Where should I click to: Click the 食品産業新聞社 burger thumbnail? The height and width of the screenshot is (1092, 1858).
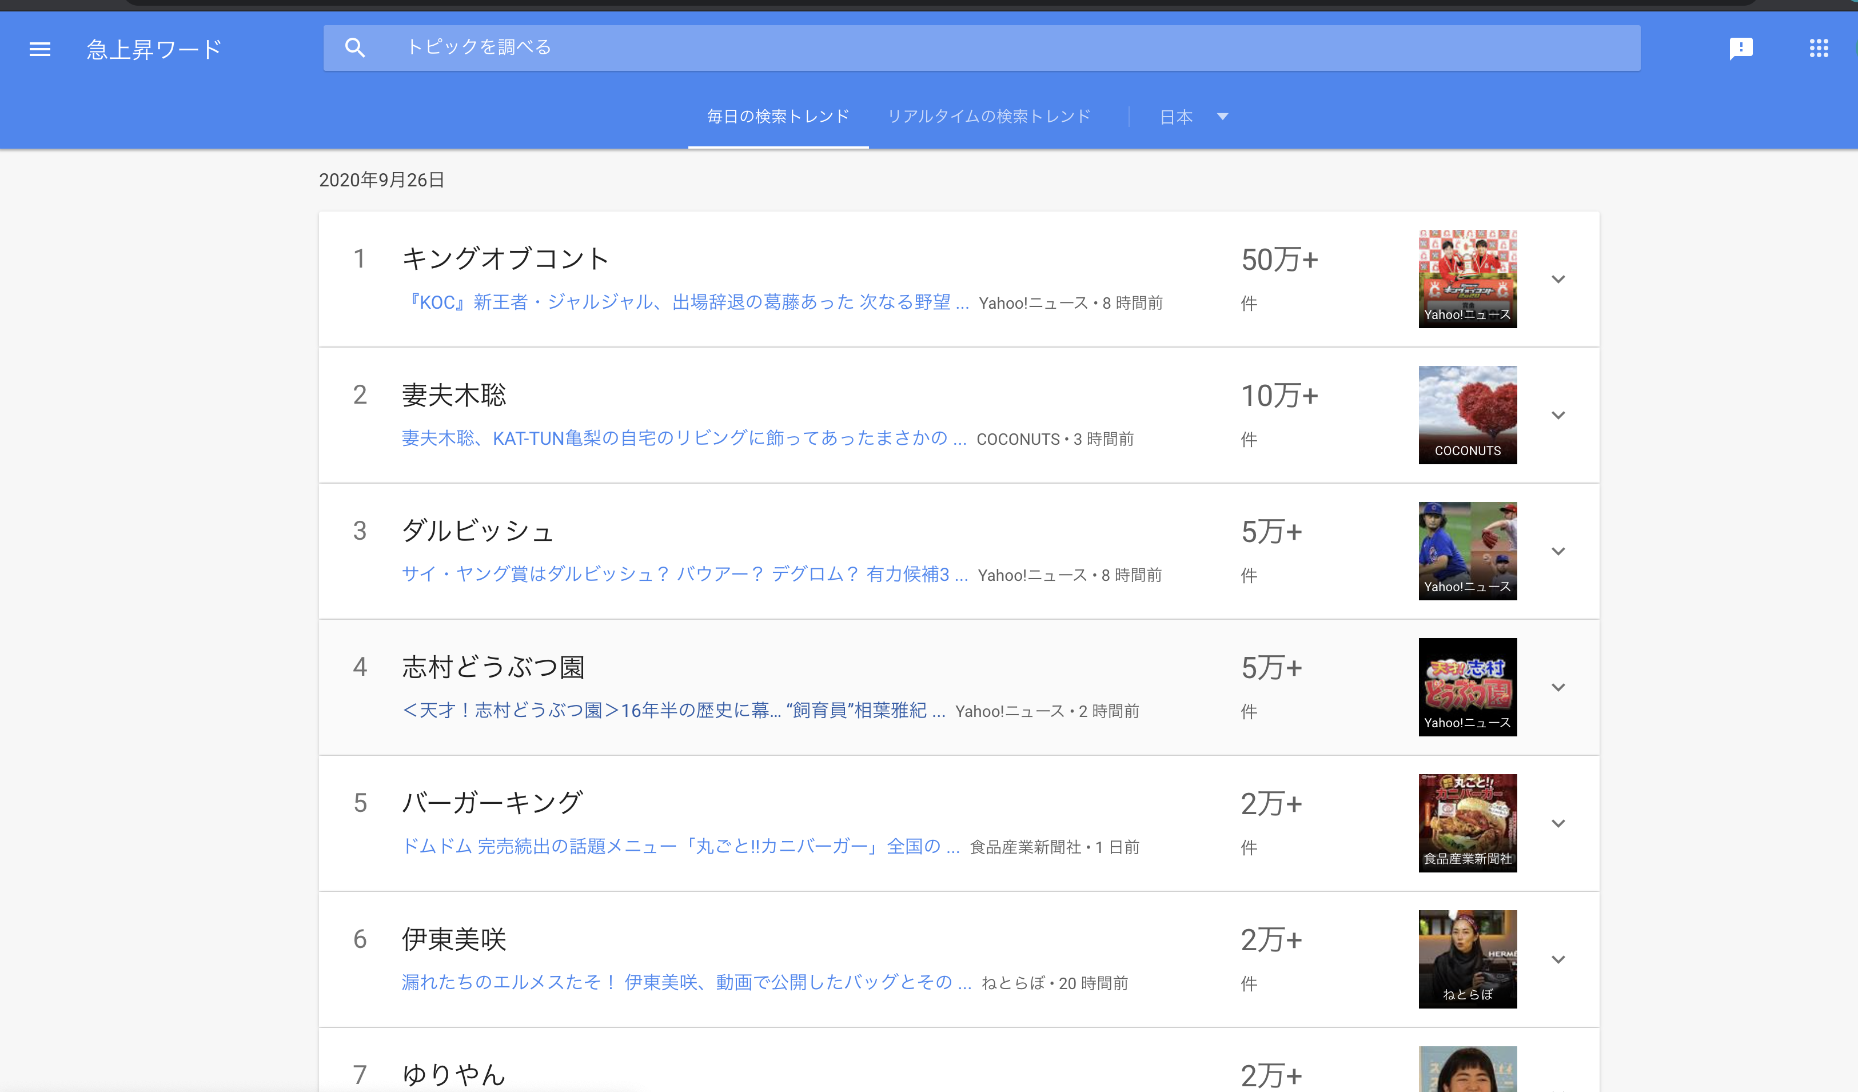point(1467,823)
